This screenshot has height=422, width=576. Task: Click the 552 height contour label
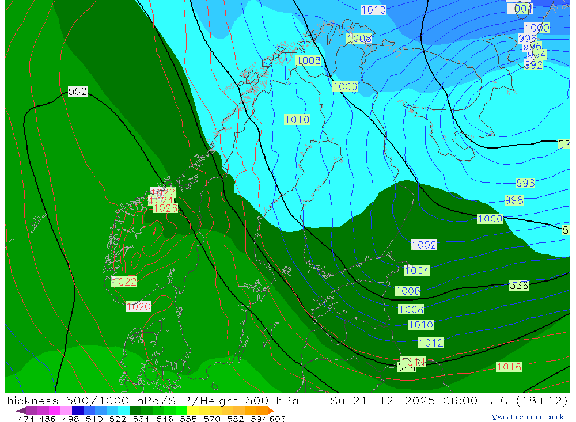[x=78, y=91]
